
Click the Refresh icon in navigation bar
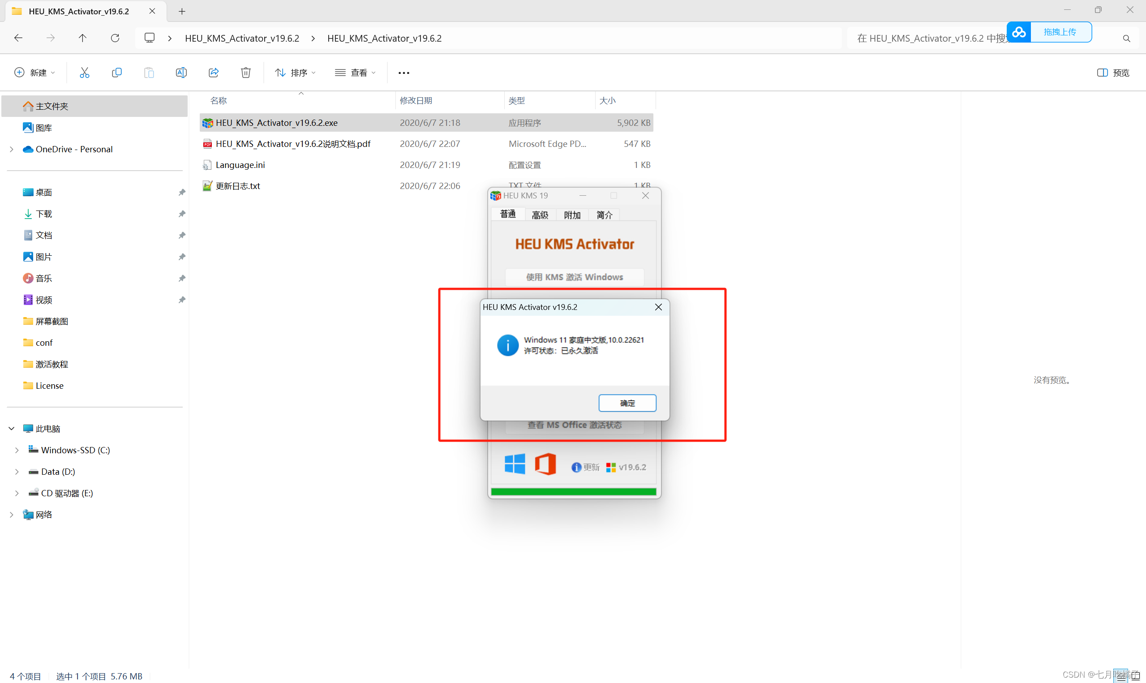[x=115, y=38]
